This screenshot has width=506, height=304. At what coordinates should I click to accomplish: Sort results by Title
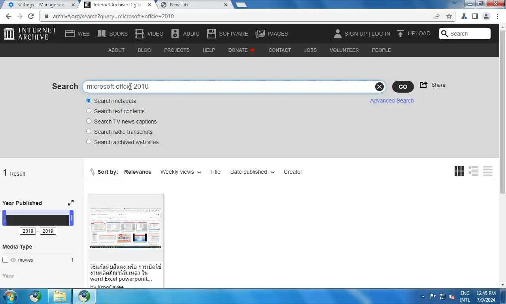click(215, 172)
